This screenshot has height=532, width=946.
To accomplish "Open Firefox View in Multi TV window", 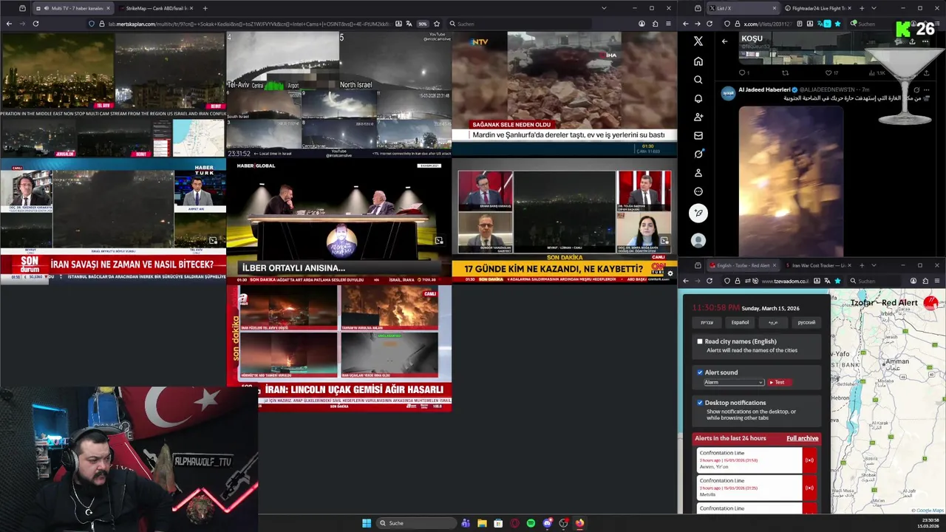I will pyautogui.click(x=22, y=8).
